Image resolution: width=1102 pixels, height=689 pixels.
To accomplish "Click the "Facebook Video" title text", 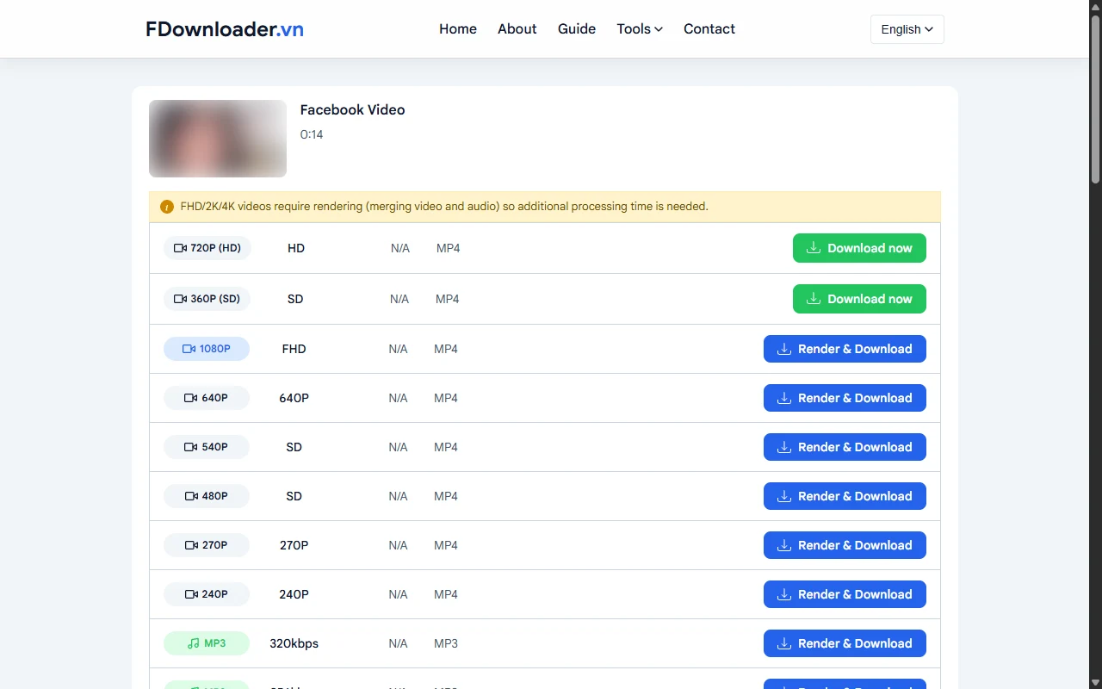I will click(352, 110).
